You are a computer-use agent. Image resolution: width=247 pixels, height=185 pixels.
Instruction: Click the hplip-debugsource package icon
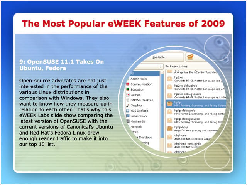pos(169,120)
